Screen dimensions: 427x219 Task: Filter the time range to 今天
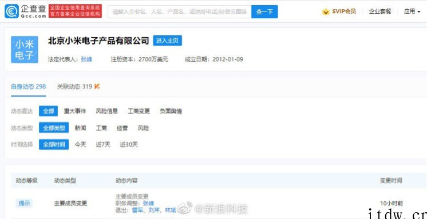(80, 145)
